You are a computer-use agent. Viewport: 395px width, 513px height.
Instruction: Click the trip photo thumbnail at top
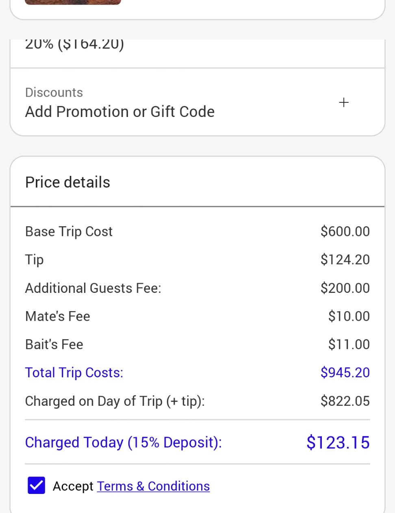pos(73,2)
